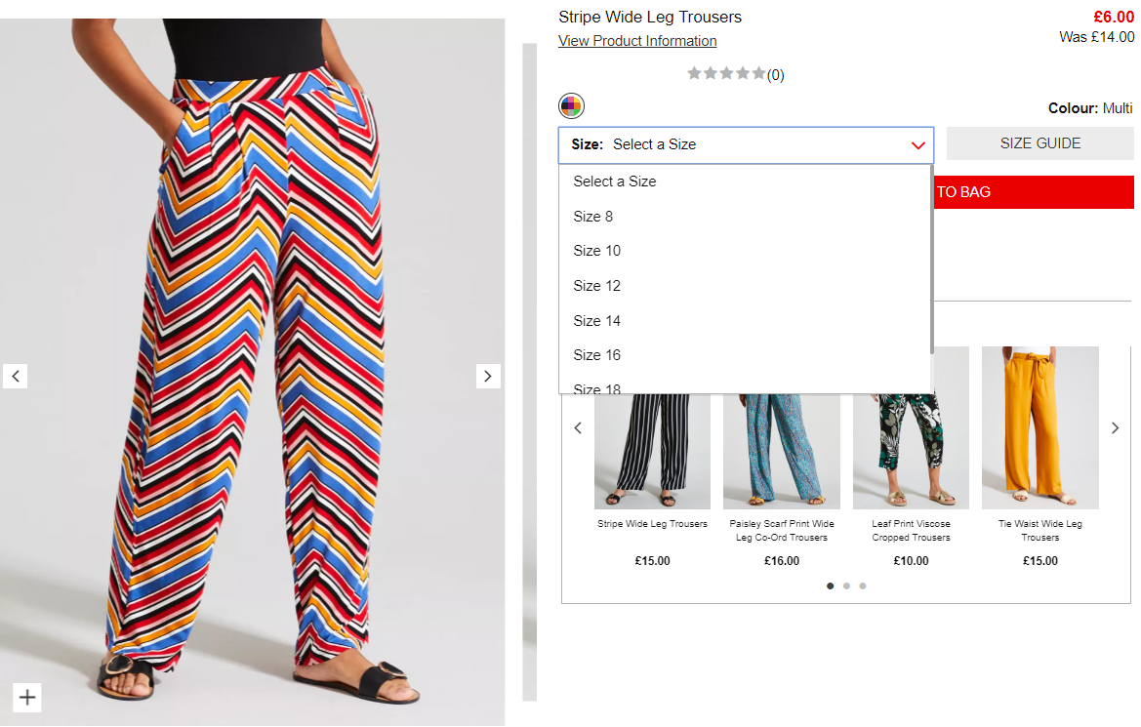
Task: Click the star rating icons
Action: (x=726, y=74)
